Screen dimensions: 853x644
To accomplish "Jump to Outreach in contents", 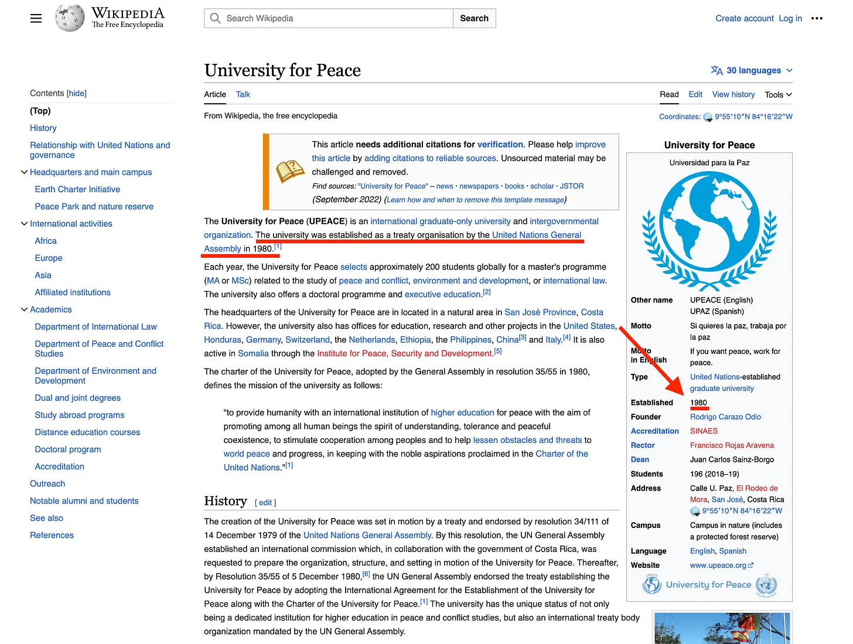I will [x=47, y=484].
